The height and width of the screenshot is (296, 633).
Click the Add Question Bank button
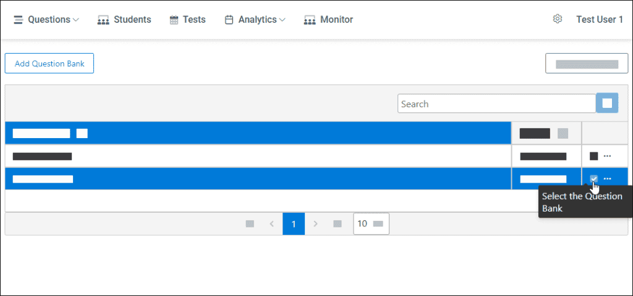pyautogui.click(x=49, y=64)
